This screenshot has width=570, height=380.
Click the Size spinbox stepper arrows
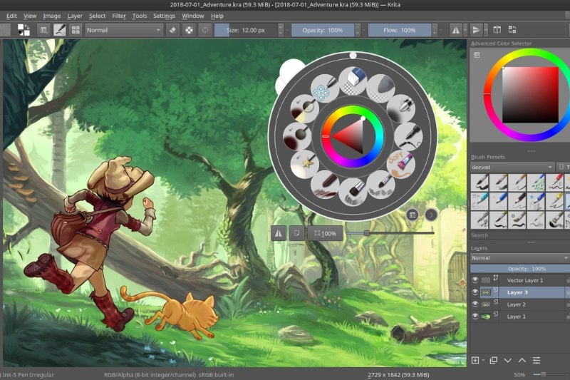coord(280,30)
